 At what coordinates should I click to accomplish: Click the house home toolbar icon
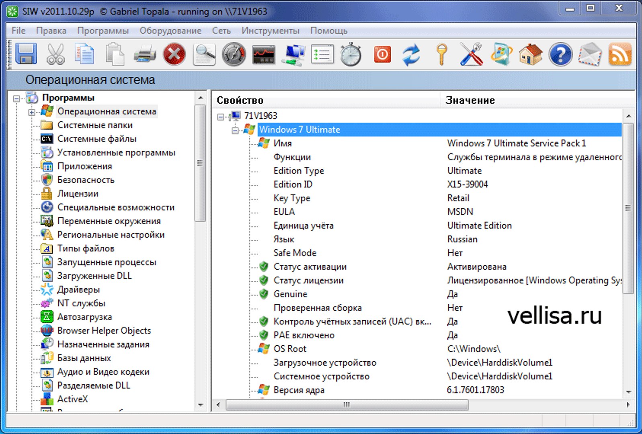pos(531,54)
